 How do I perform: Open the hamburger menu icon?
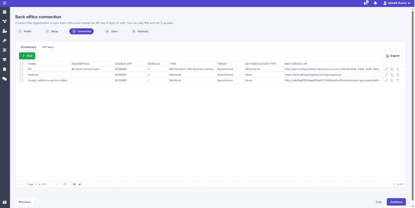pyautogui.click(x=5, y=3)
